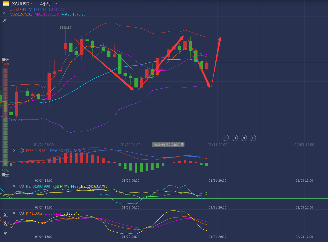Hide the moving average overlay on main chart
Viewport: 328px width, 242px height.
coord(4,13)
